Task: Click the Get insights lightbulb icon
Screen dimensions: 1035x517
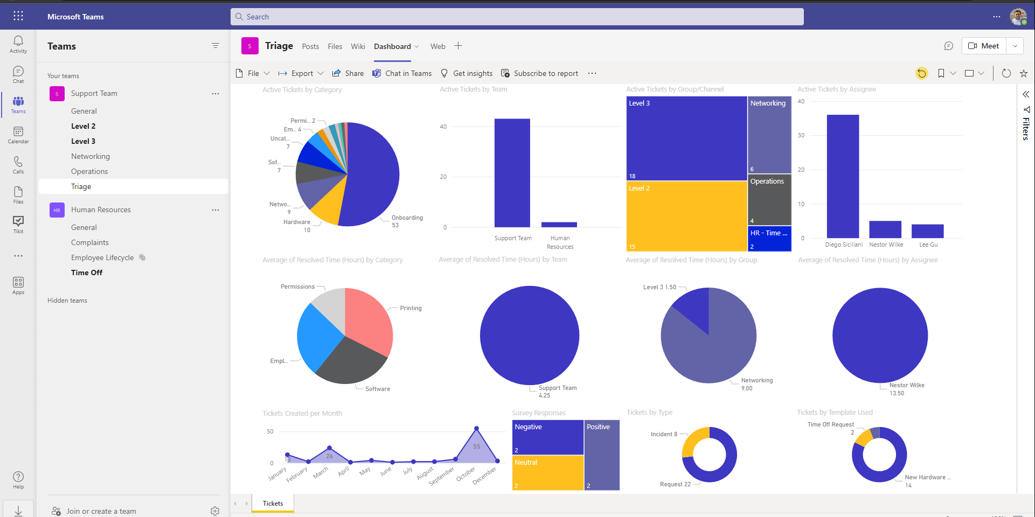Action: [x=444, y=73]
